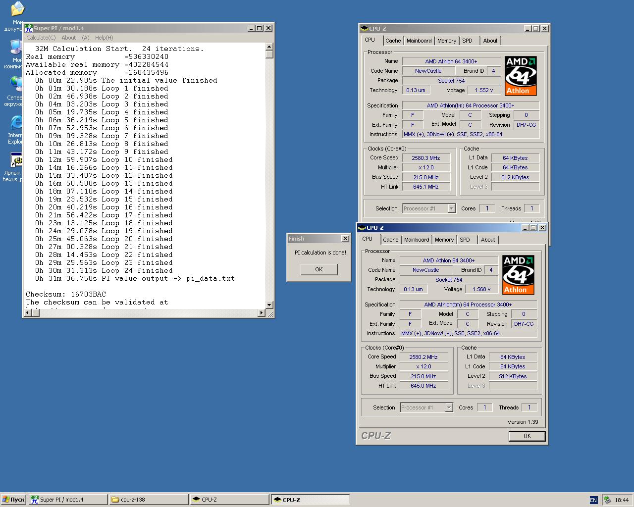Switch to About tab in front CPU-Z

488,240
